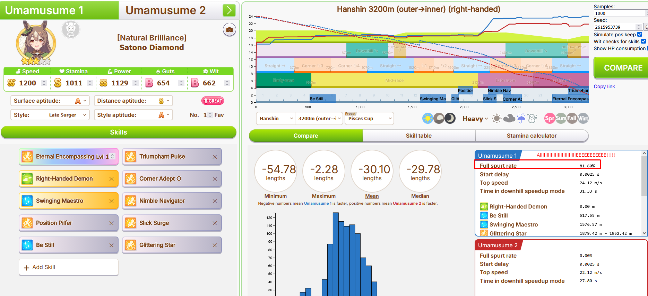Select the Compare results tab
Image resolution: width=648 pixels, height=296 pixels.
pos(306,136)
